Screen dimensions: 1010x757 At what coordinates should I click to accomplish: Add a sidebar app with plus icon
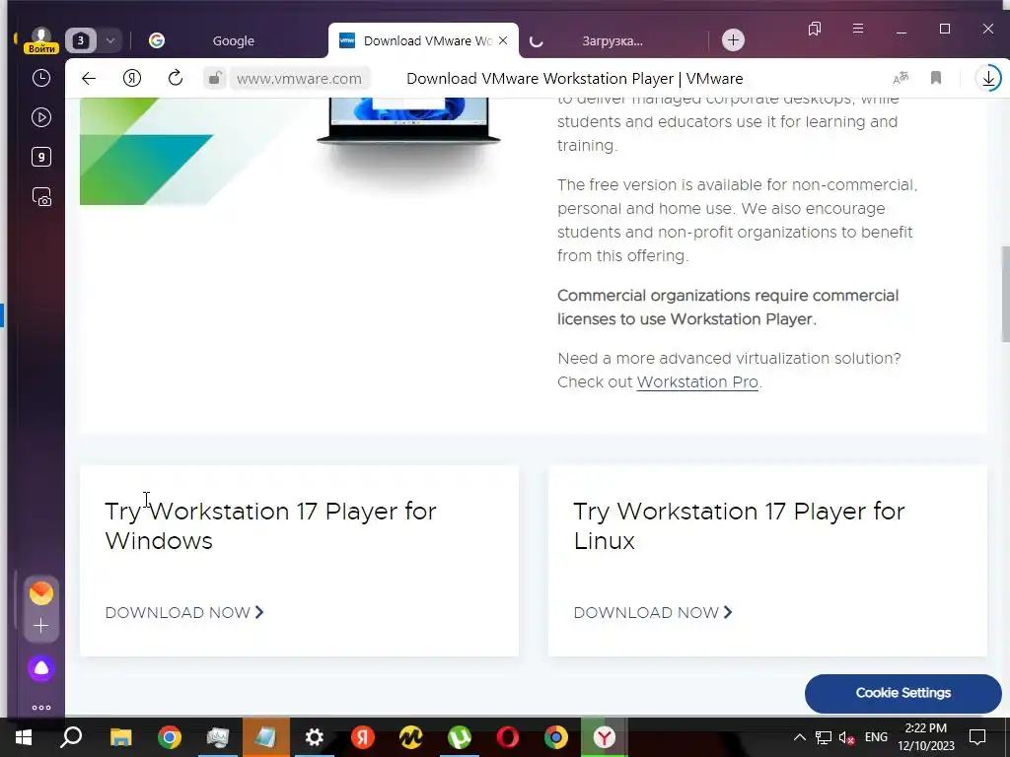pyautogui.click(x=41, y=626)
